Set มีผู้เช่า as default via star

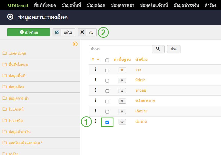122,80
